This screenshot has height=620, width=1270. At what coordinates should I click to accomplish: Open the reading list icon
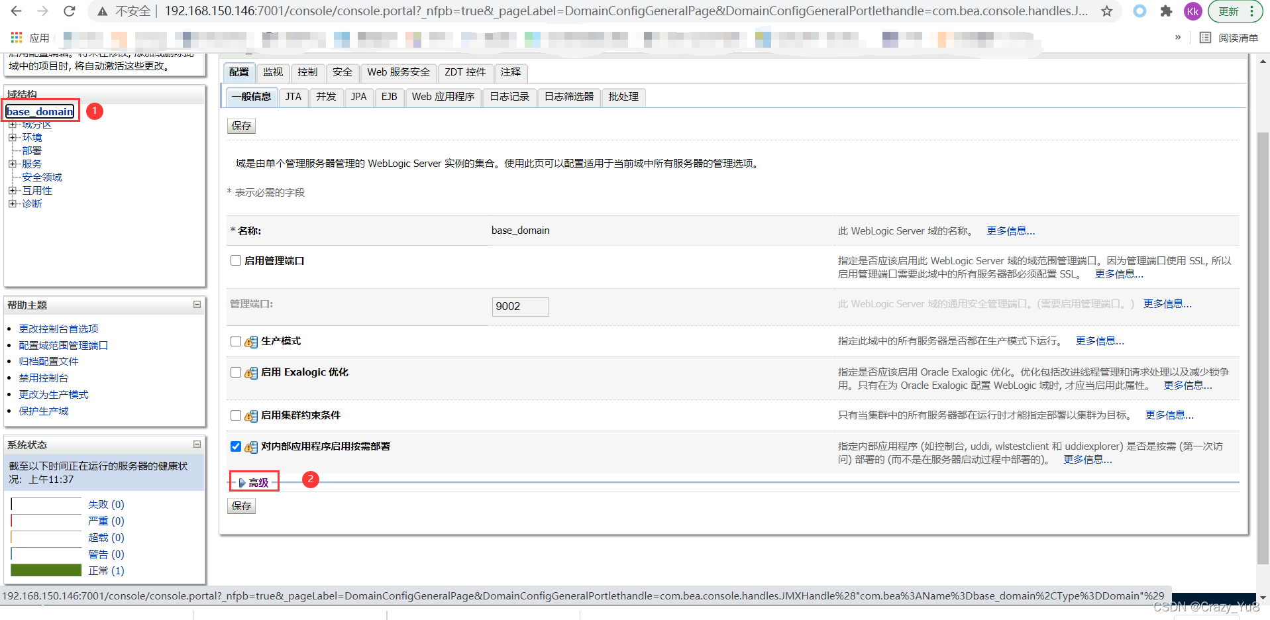[x=1205, y=38]
